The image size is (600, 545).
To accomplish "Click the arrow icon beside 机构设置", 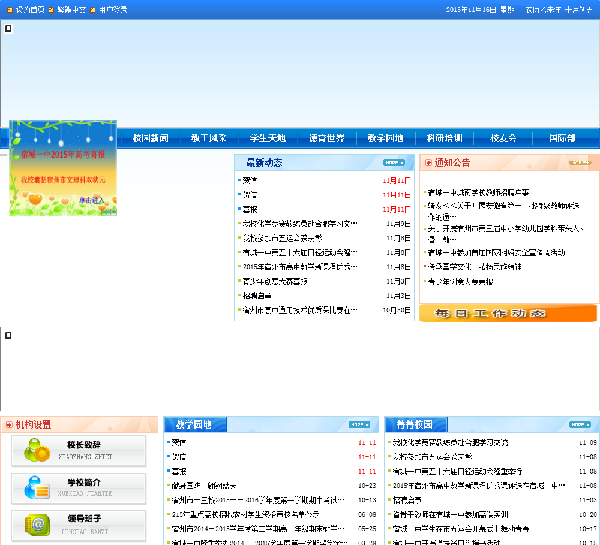I will tap(9, 425).
